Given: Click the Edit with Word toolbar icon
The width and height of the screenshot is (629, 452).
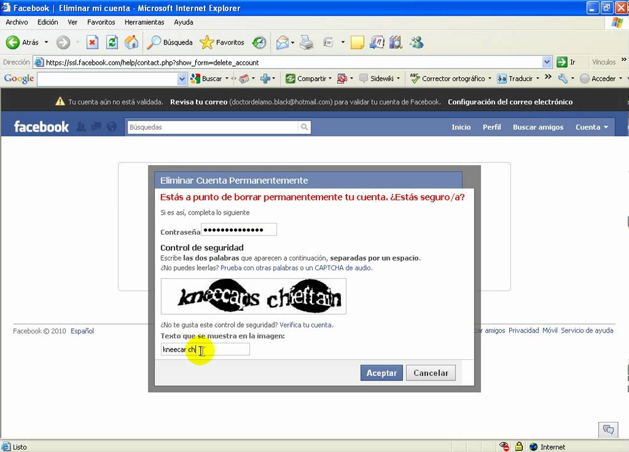Looking at the screenshot, I should 328,42.
